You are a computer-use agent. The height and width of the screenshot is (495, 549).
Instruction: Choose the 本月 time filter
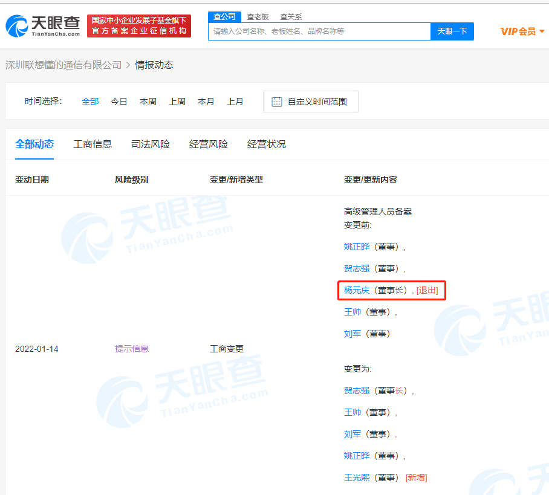coord(206,102)
